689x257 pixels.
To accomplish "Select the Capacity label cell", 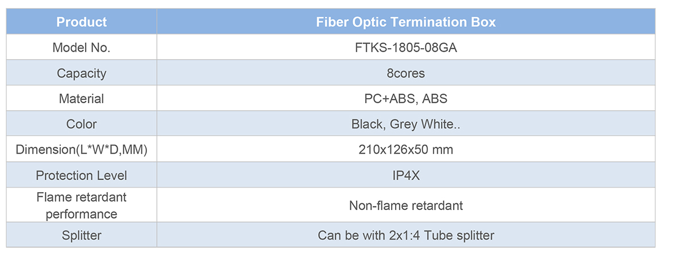I will 82,73.
